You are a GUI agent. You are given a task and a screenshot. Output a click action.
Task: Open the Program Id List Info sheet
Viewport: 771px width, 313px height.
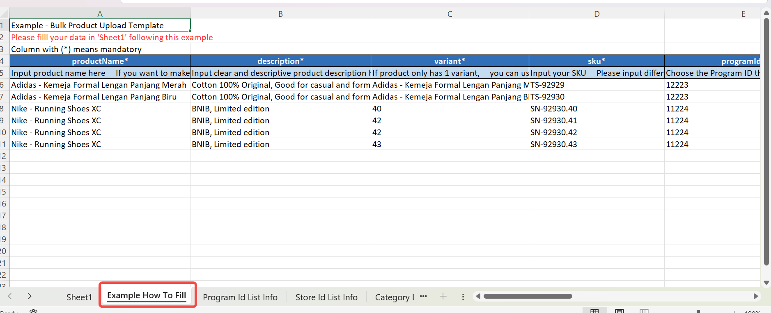pos(240,297)
